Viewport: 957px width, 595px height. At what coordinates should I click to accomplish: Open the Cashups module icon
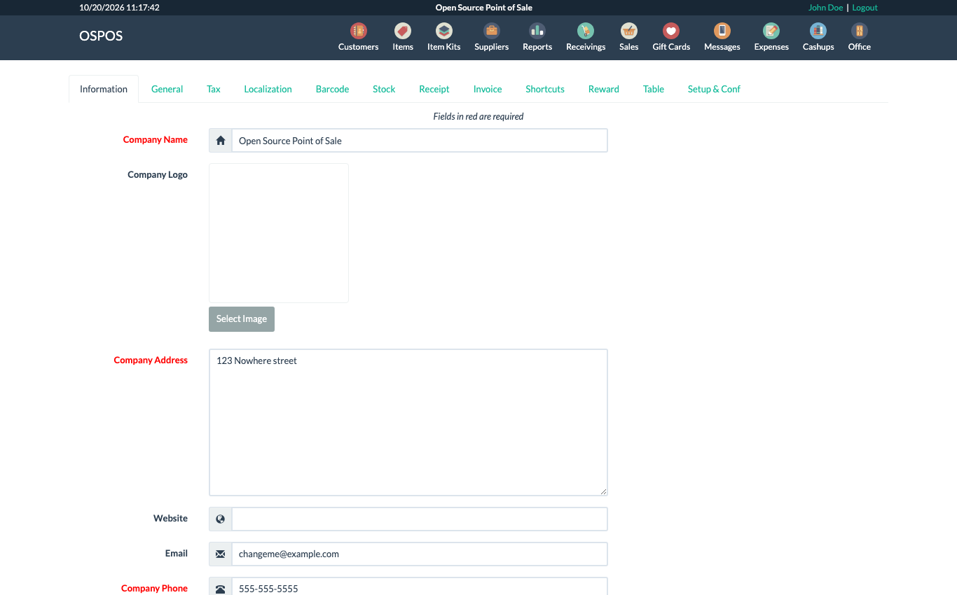[x=818, y=31]
